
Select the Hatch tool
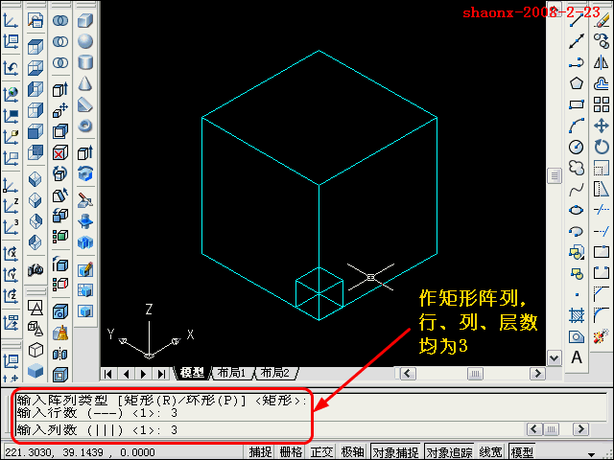577,315
